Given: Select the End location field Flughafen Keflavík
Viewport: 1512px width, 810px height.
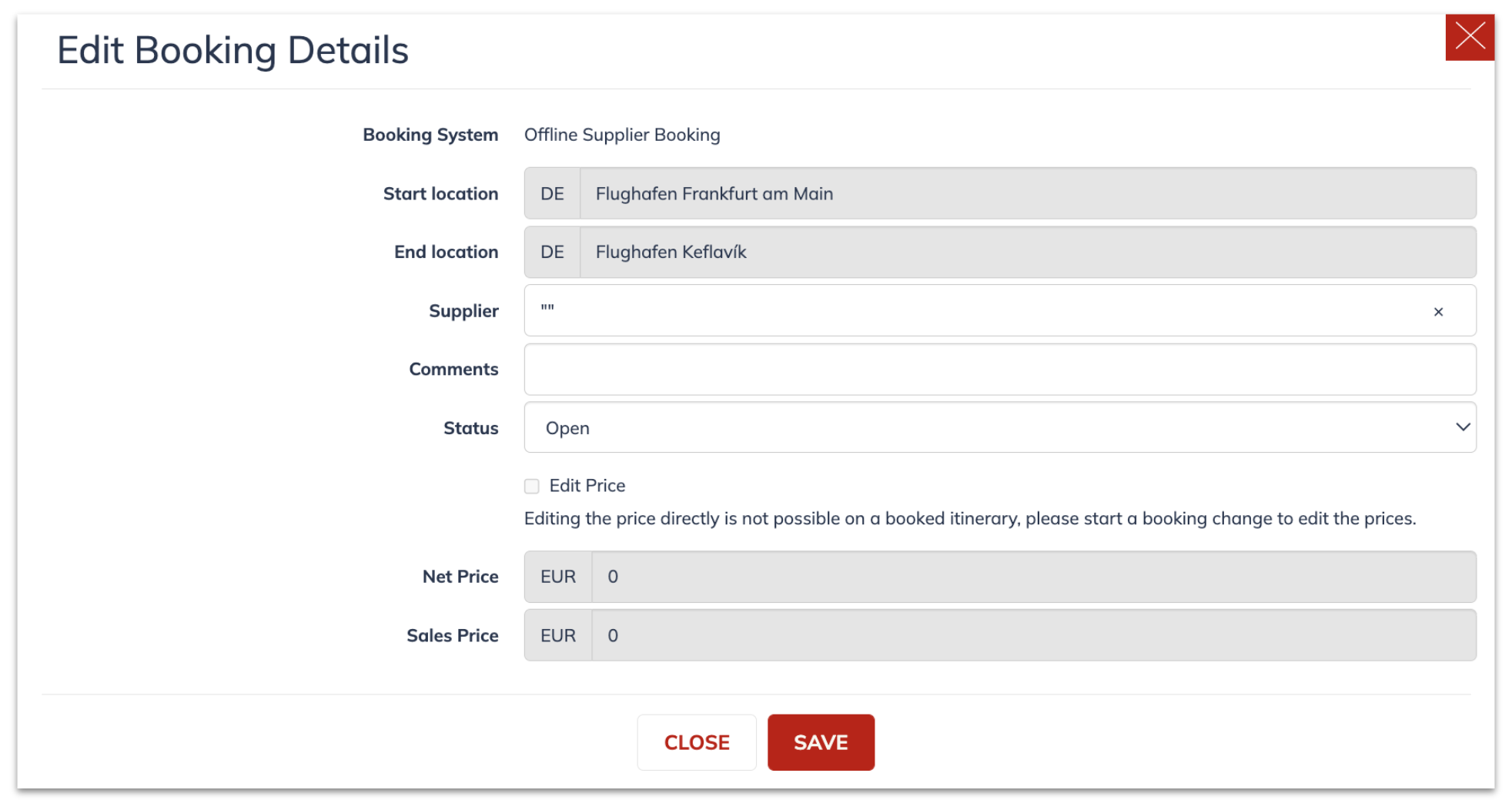Looking at the screenshot, I should pyautogui.click(x=1027, y=252).
